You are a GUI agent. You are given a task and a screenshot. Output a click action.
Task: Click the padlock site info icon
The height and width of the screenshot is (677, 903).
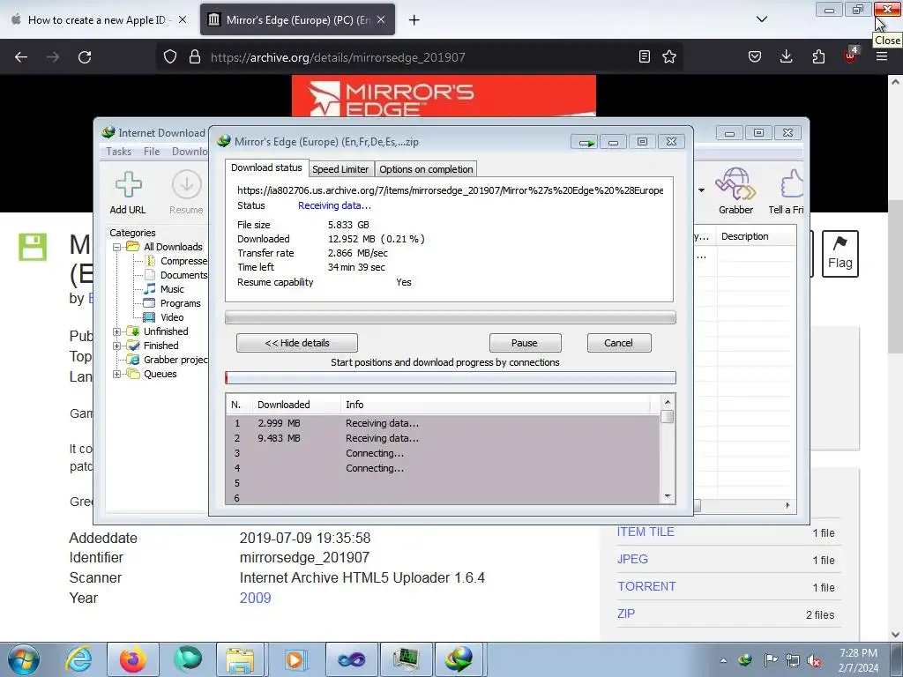click(x=195, y=57)
